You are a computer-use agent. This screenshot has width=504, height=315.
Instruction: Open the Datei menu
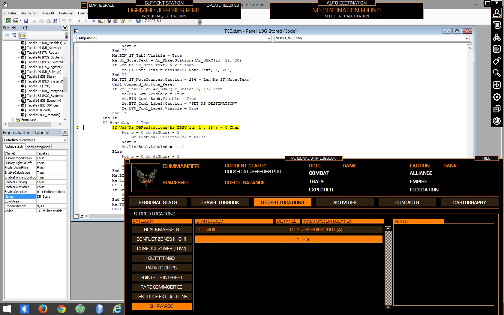click(x=12, y=13)
